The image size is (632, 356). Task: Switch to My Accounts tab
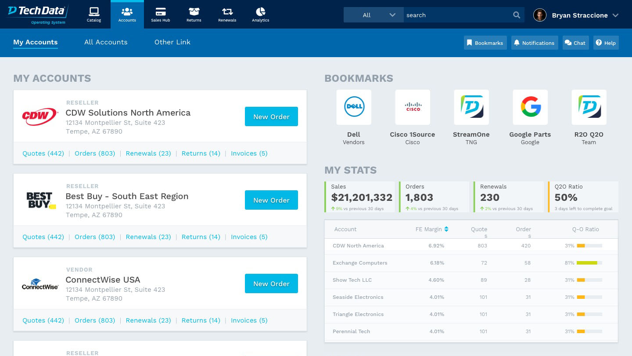[36, 42]
